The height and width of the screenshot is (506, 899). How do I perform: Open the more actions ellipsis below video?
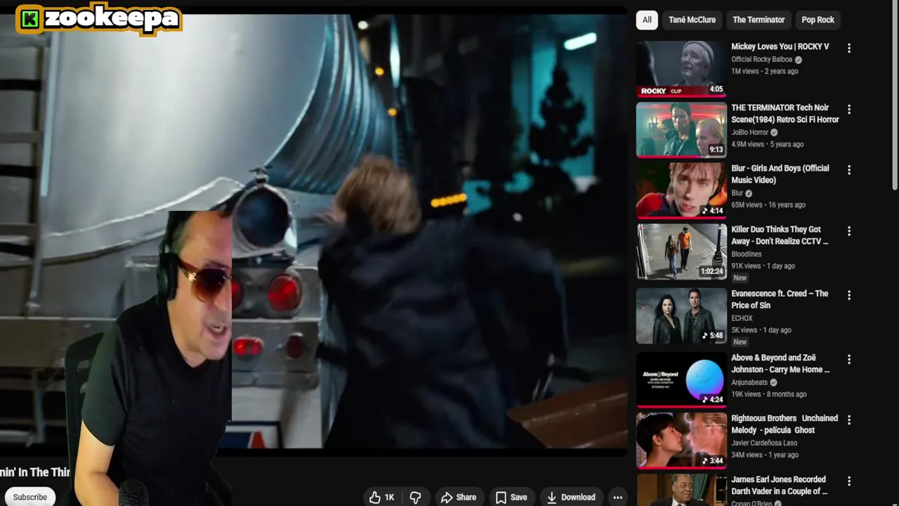[x=617, y=497]
